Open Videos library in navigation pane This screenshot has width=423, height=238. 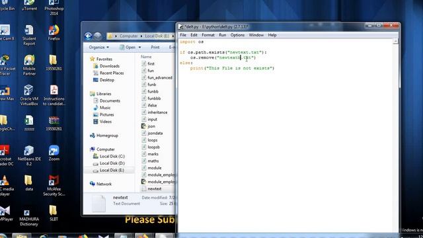click(x=102, y=122)
